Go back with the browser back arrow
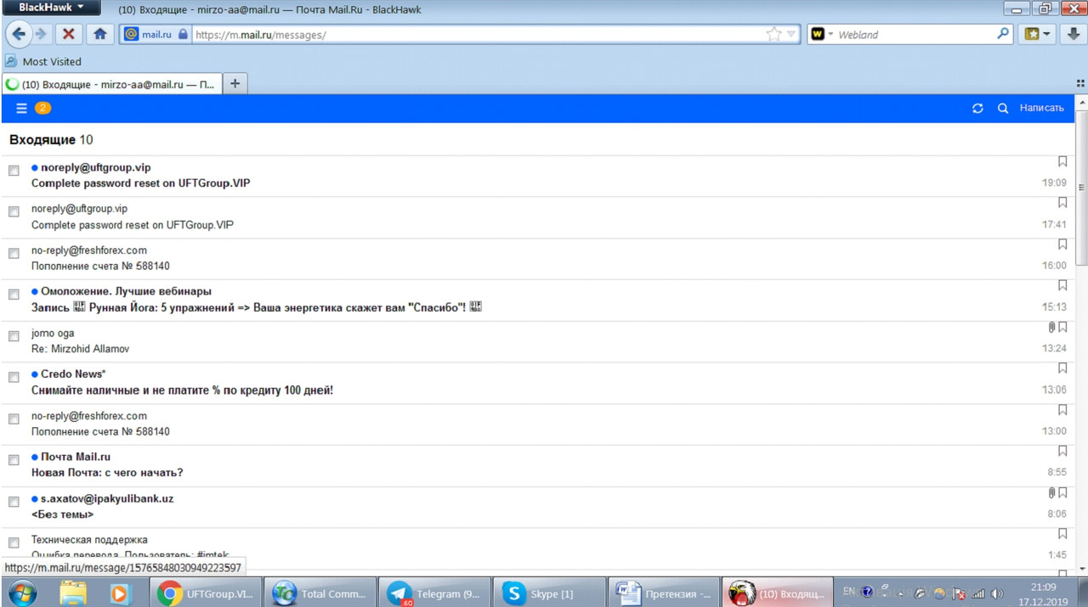 click(19, 34)
